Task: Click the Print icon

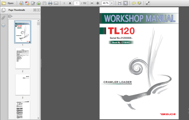Action: coord(50,3)
